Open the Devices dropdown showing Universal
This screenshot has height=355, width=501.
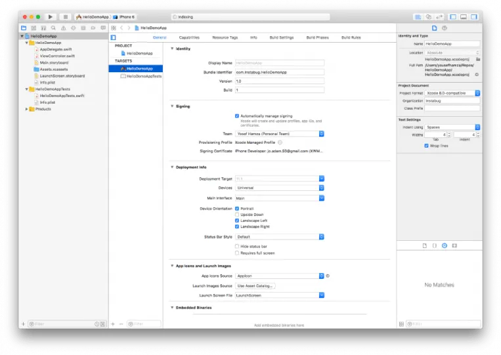pos(280,188)
